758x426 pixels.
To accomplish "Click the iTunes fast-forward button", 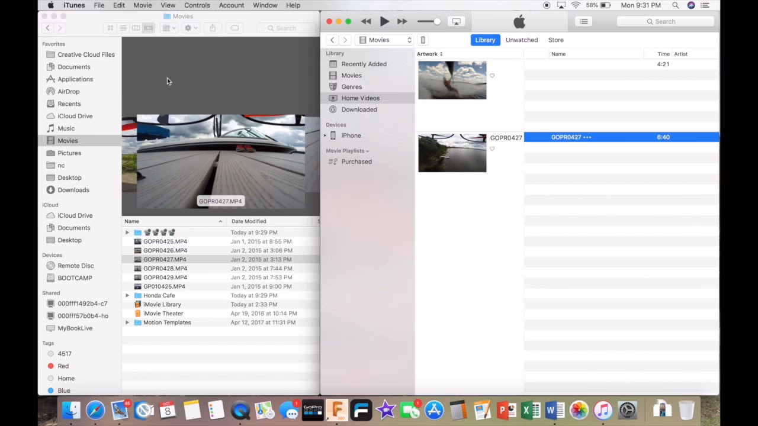I will 402,21.
